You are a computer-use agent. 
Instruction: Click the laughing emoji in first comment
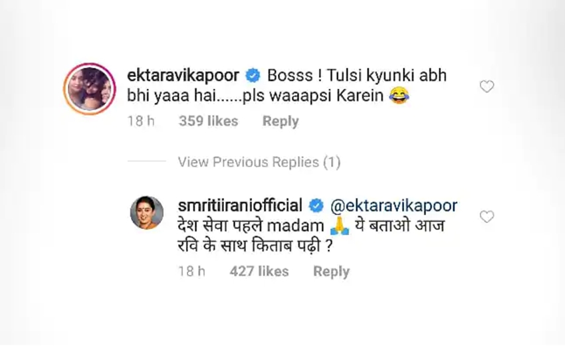tap(399, 96)
